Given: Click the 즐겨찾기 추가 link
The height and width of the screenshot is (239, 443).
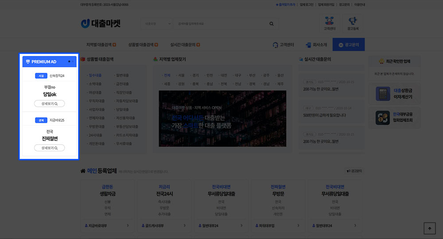Looking at the screenshot, I should click(285, 4).
